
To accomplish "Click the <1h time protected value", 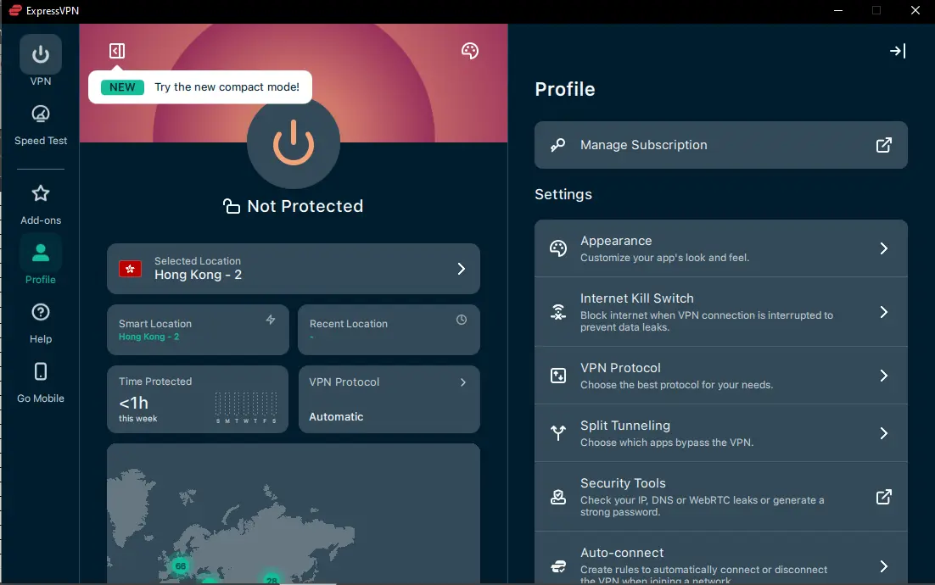I will pyautogui.click(x=133, y=404).
